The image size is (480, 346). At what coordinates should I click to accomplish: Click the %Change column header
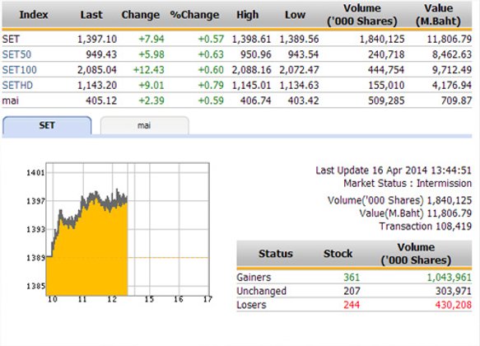coord(194,15)
